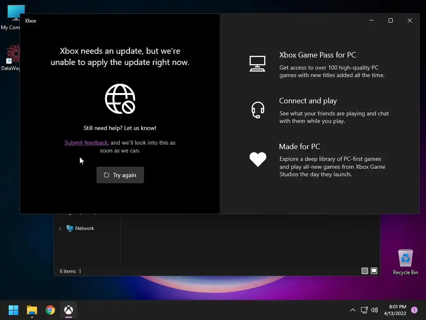Select the Xbox Game Pass for PC heading
426x320 pixels.
tap(317, 55)
